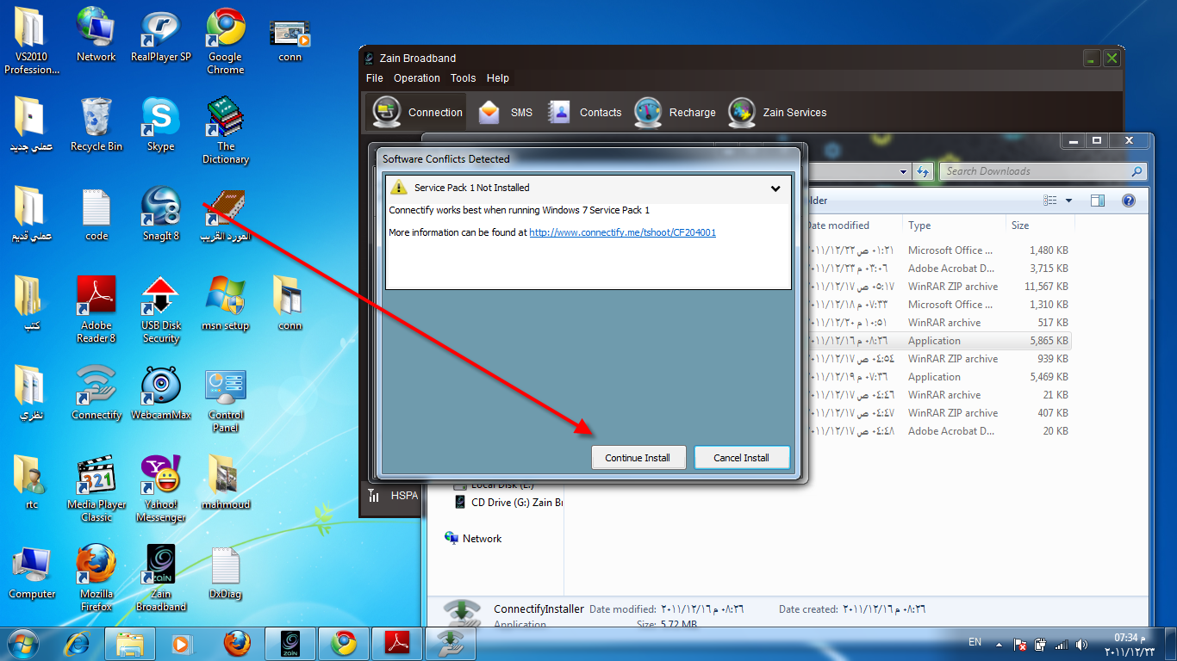Select the Zain Broadband desktop shortcut
Viewport: 1177px width, 661px height.
coord(161,578)
